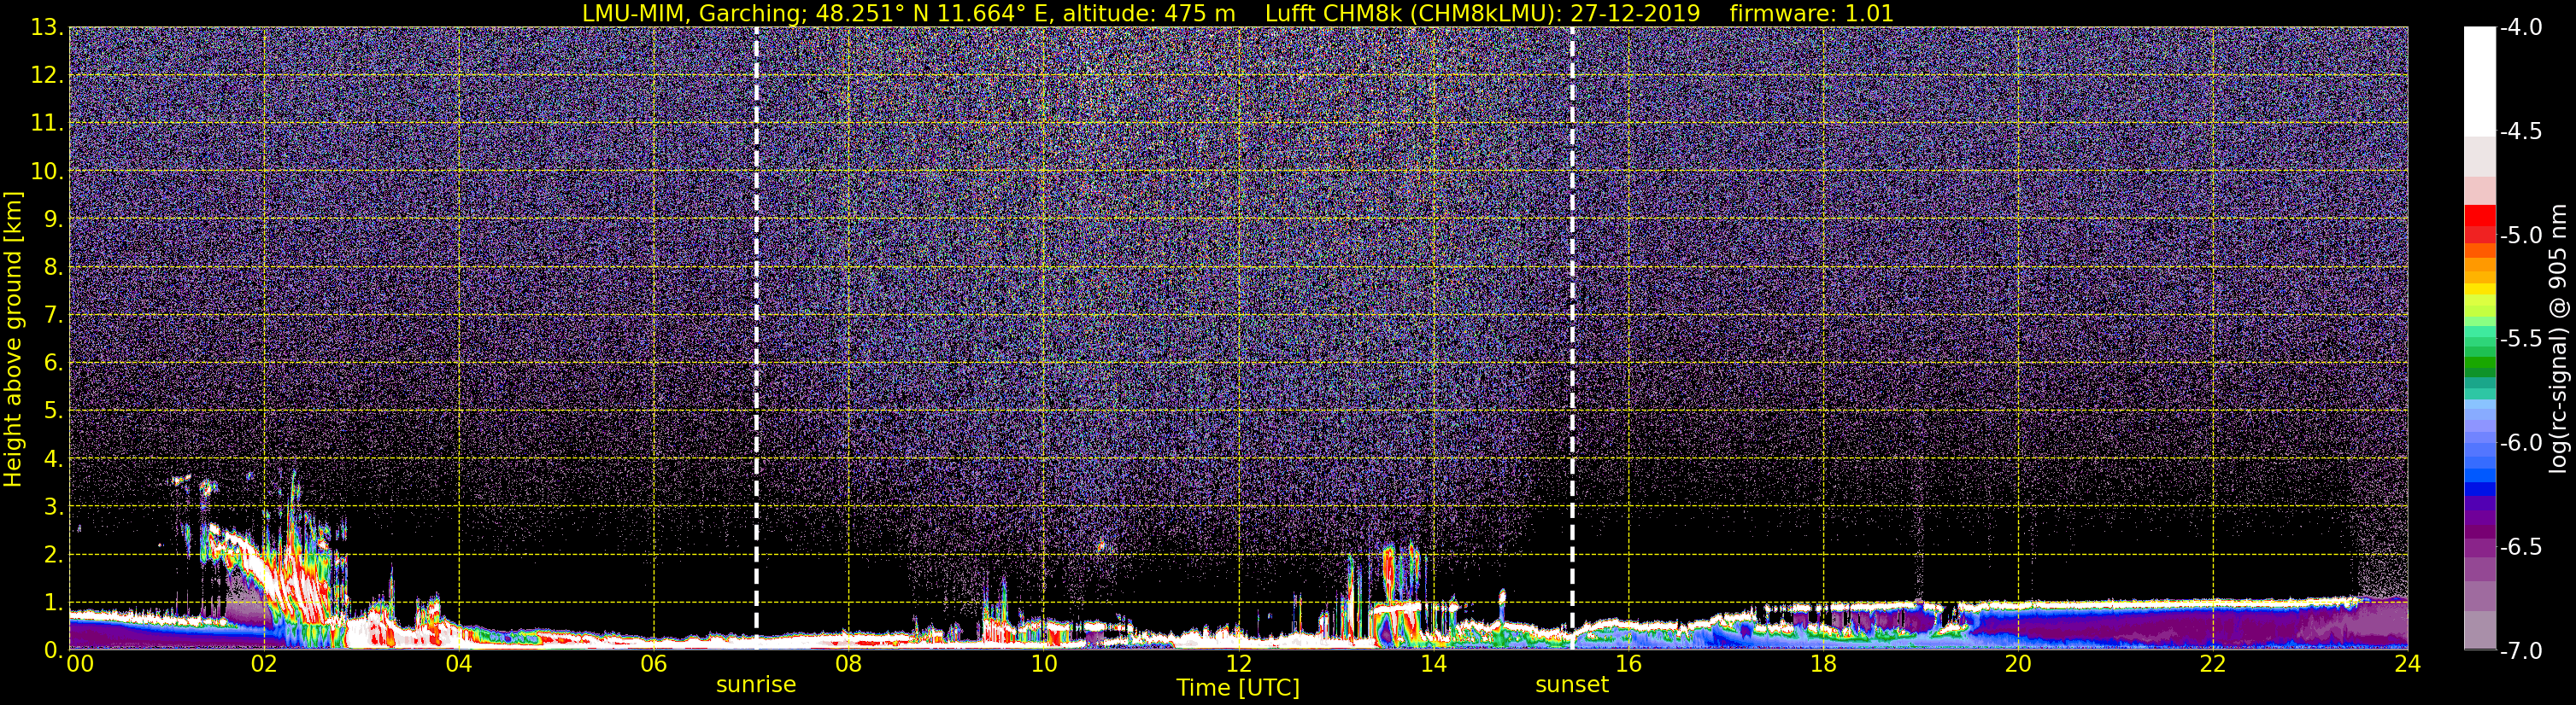2576x705 pixels.
Task: Click the "sunrise" label under the time axis
Action: 756,685
